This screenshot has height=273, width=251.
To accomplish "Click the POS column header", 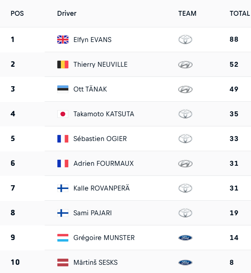I will click(17, 13).
